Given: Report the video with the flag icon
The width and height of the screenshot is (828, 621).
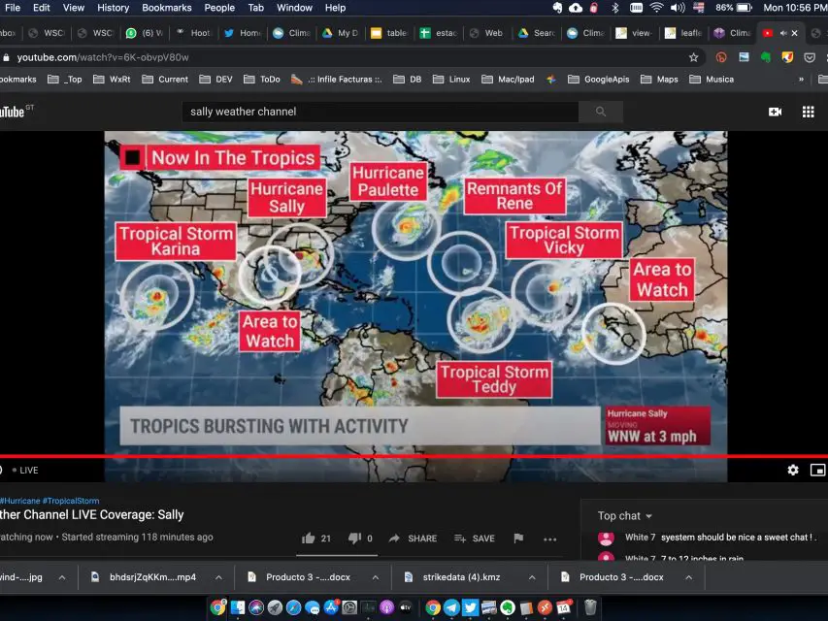Looking at the screenshot, I should [518, 539].
